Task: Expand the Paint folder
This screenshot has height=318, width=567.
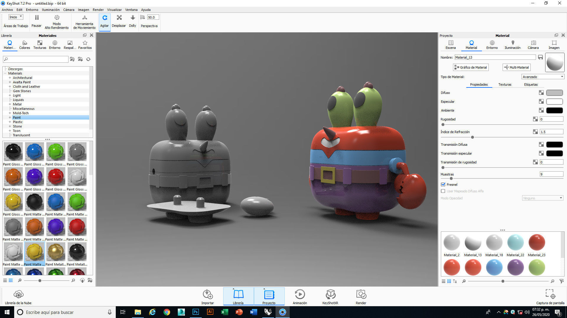Action: point(10,117)
